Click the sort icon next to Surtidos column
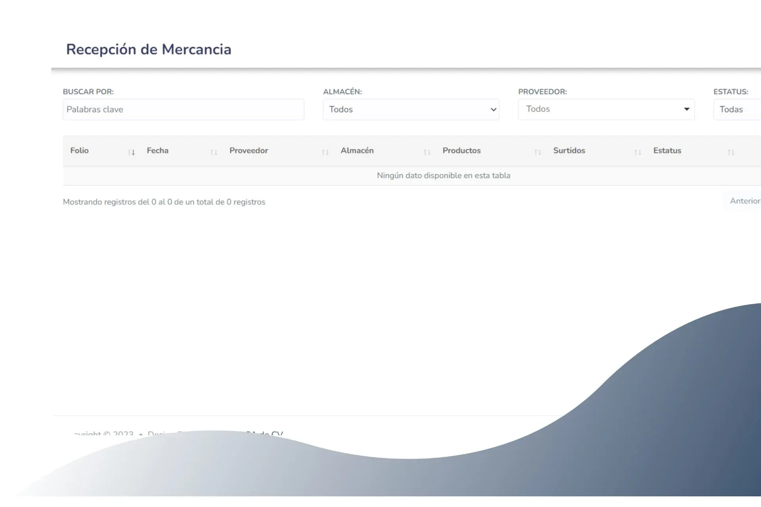Screen dimensions: 761x507 pyautogui.click(x=637, y=152)
